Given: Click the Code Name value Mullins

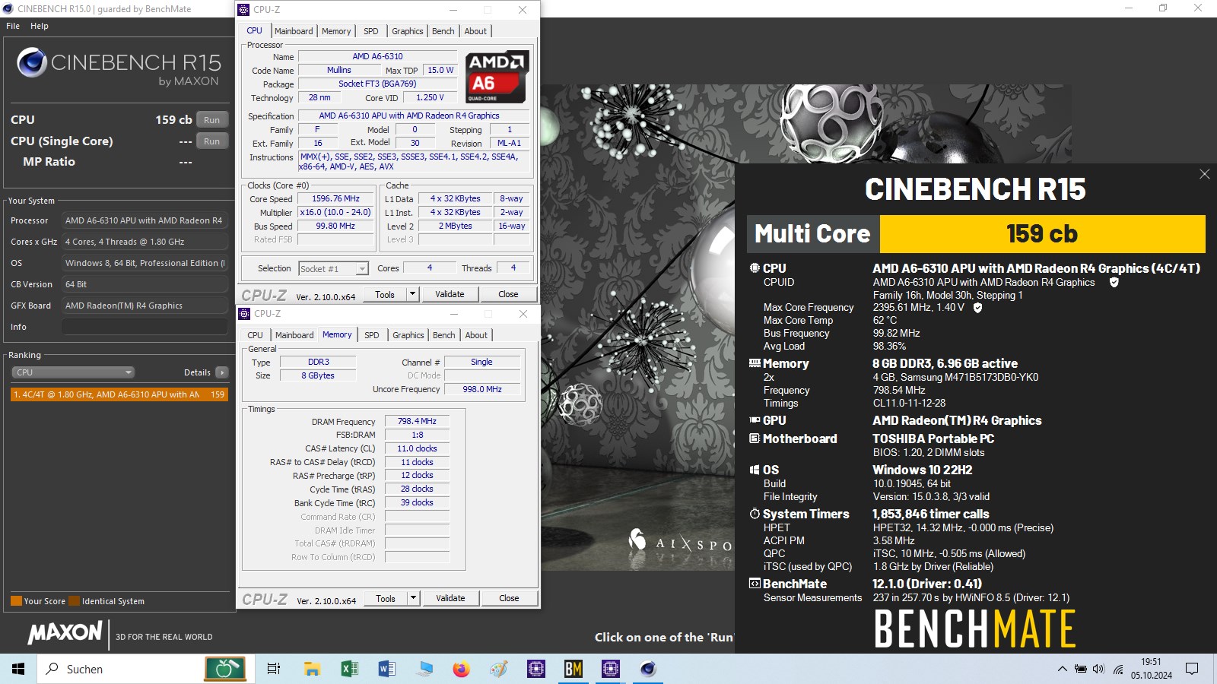Looking at the screenshot, I should click(x=338, y=70).
